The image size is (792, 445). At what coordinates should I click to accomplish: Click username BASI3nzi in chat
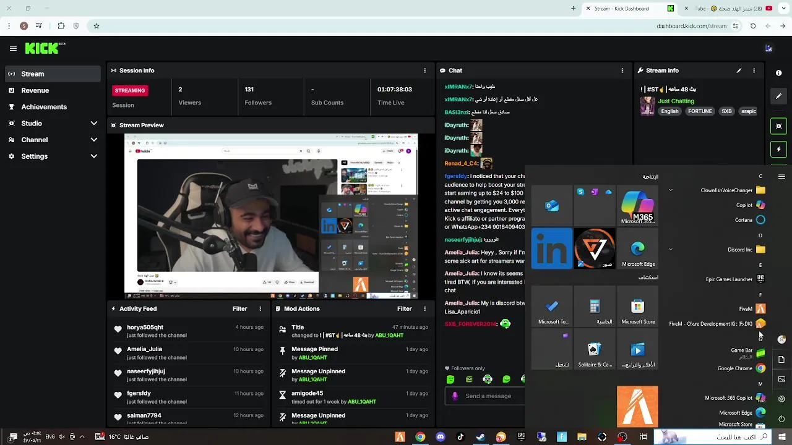point(457,112)
